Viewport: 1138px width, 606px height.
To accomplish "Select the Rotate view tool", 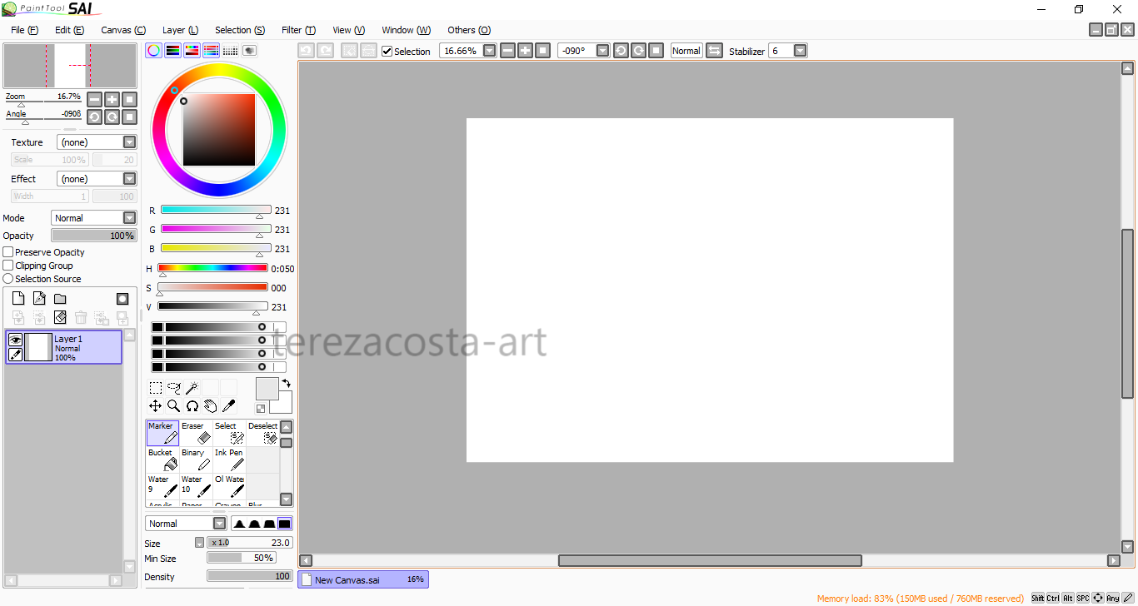I will coord(192,406).
